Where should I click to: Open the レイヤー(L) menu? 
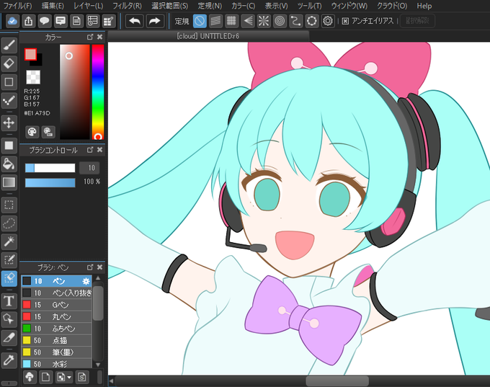pos(89,6)
